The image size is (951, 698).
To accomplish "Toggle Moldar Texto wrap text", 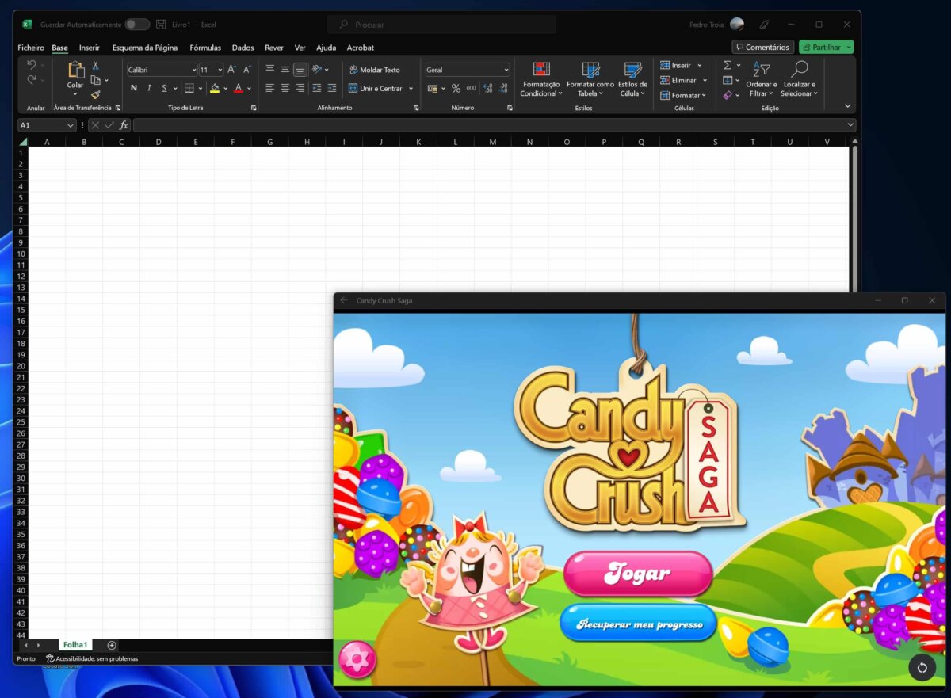I will [374, 70].
